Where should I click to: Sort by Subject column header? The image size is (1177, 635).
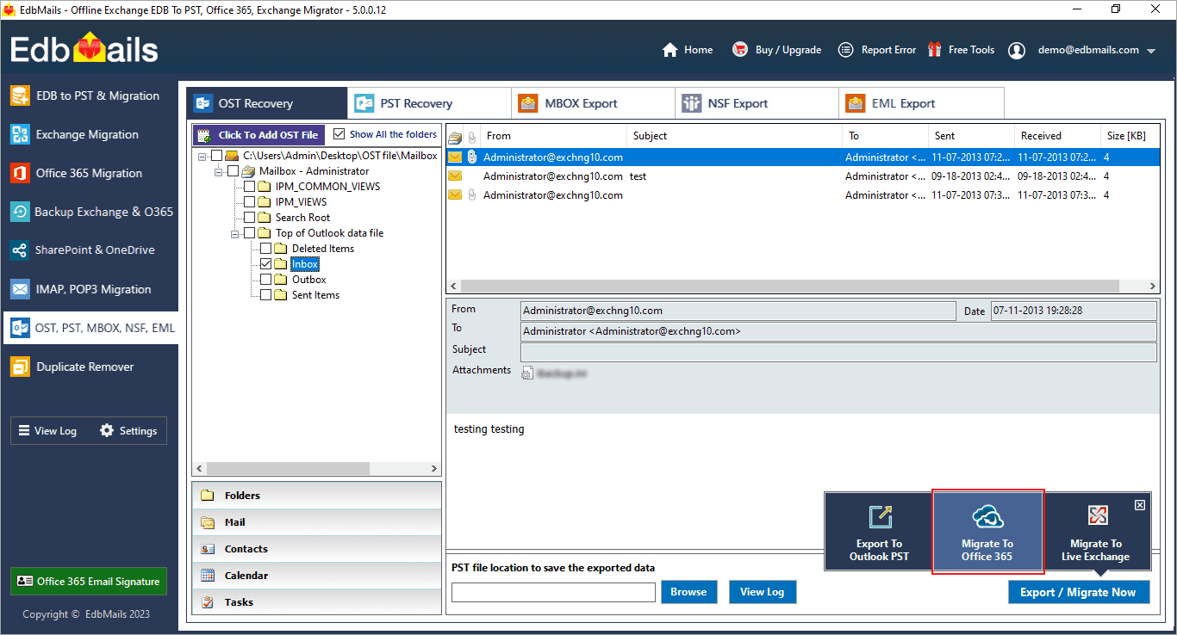[x=734, y=136]
